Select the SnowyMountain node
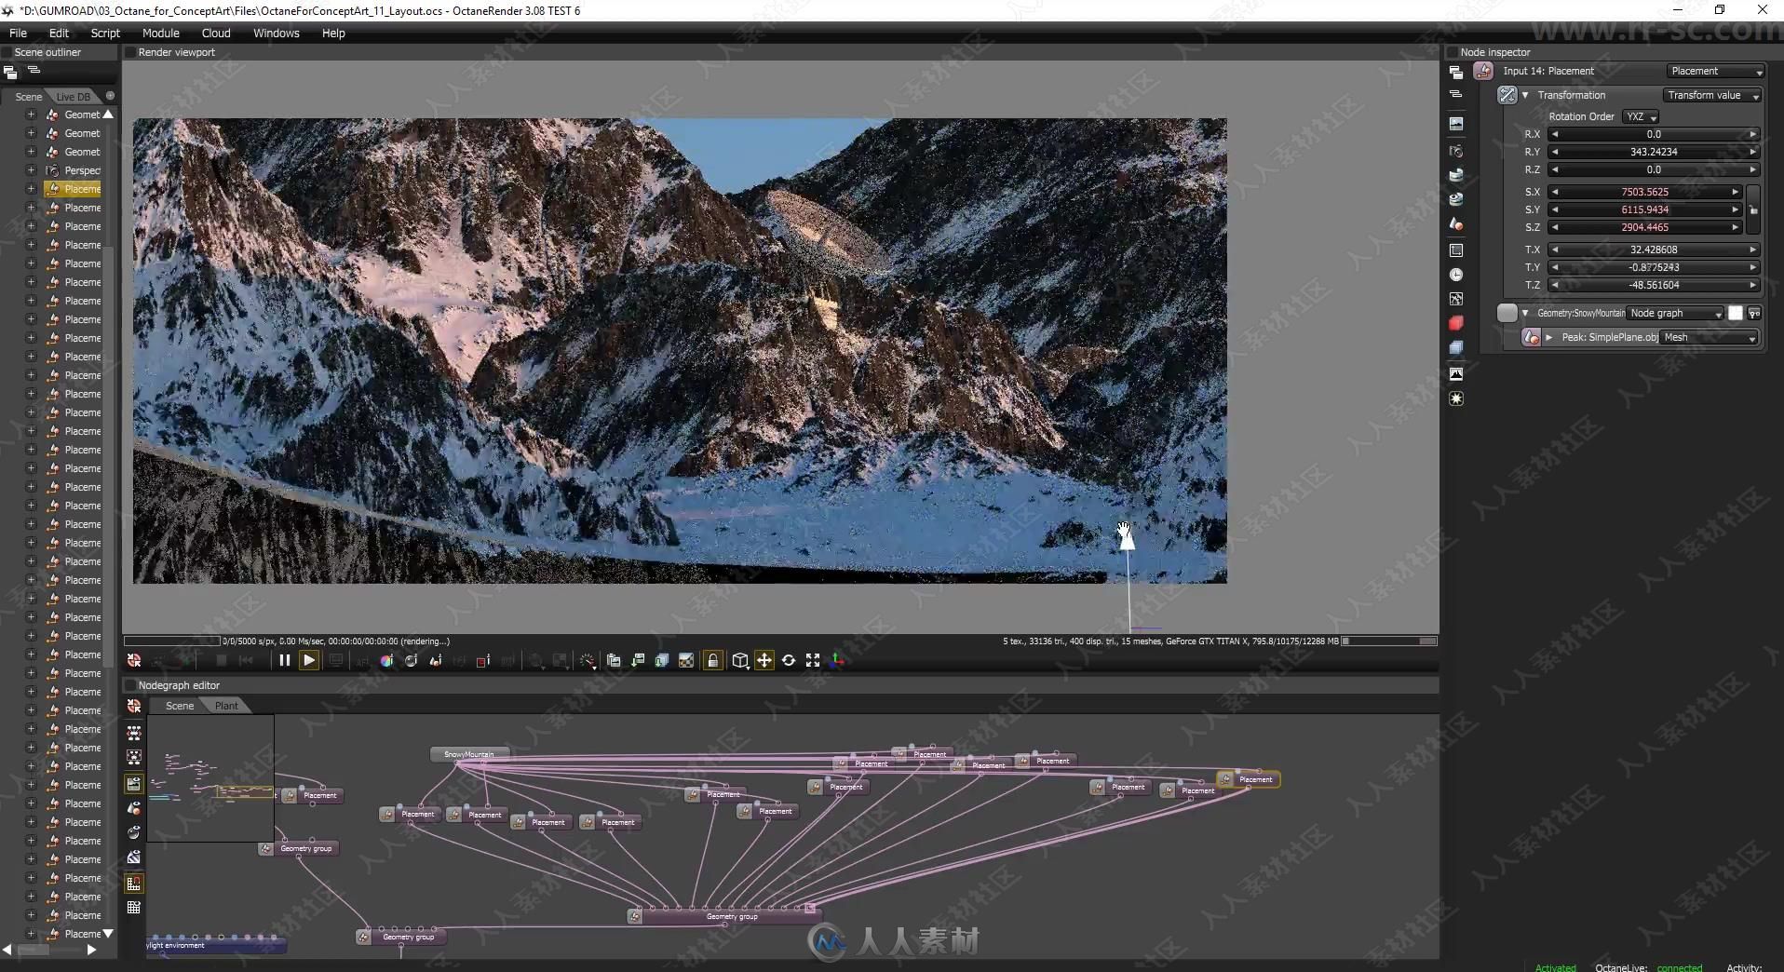The height and width of the screenshot is (972, 1784). (x=469, y=754)
